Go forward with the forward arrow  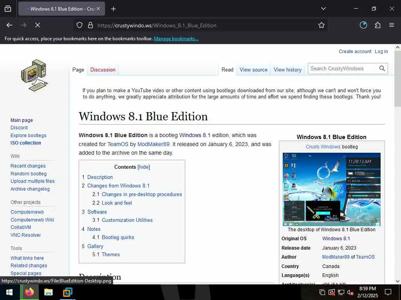click(x=23, y=25)
